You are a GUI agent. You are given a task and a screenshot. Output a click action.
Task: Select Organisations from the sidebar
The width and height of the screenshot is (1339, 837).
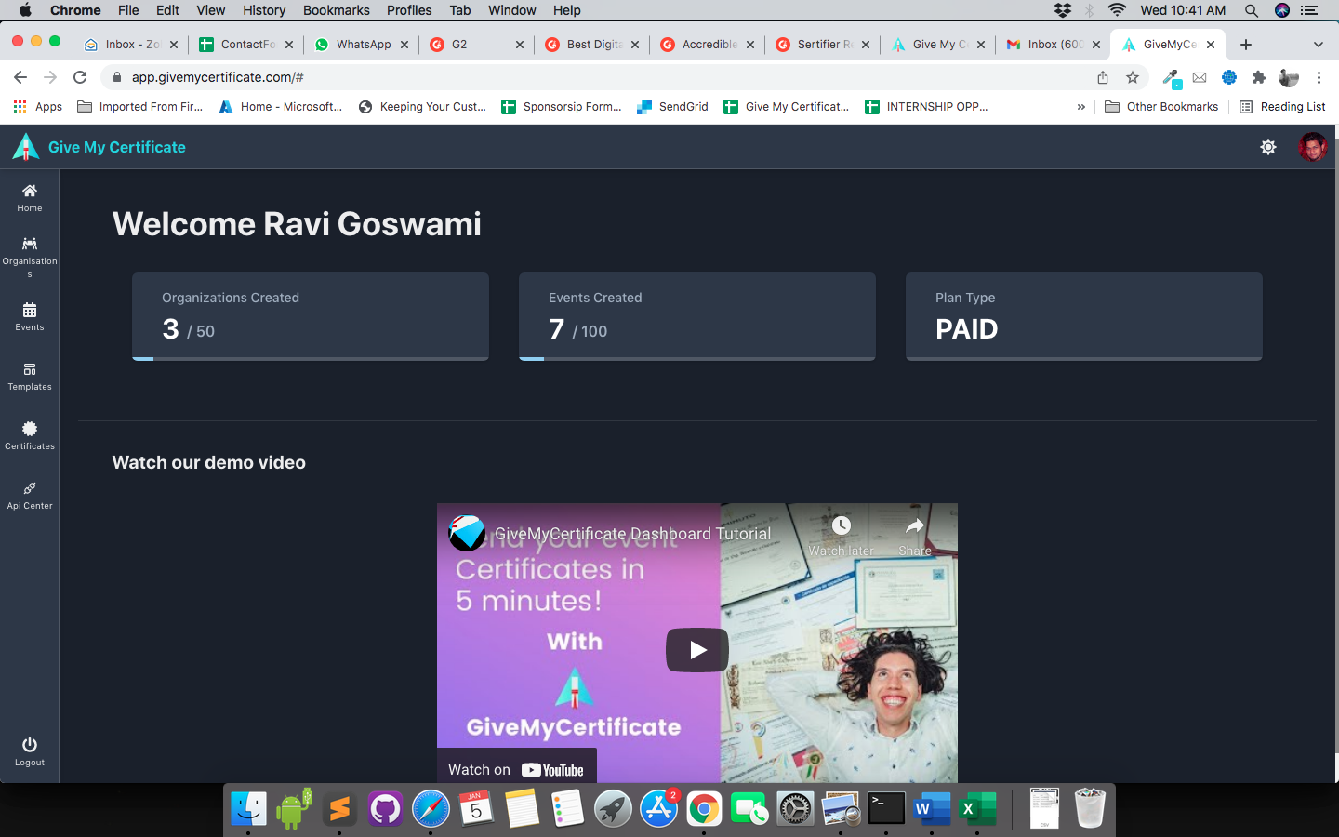[x=29, y=254]
